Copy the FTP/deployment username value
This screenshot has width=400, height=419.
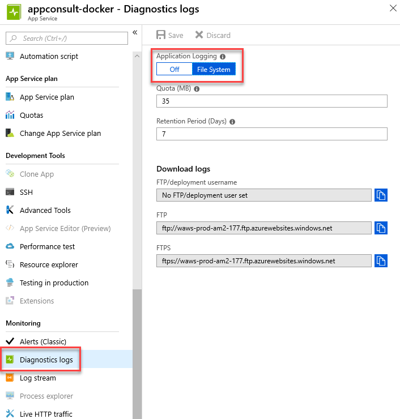[x=381, y=195]
